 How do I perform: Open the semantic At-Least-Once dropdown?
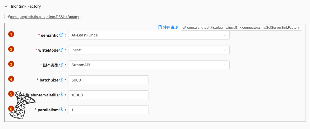[x=149, y=35]
